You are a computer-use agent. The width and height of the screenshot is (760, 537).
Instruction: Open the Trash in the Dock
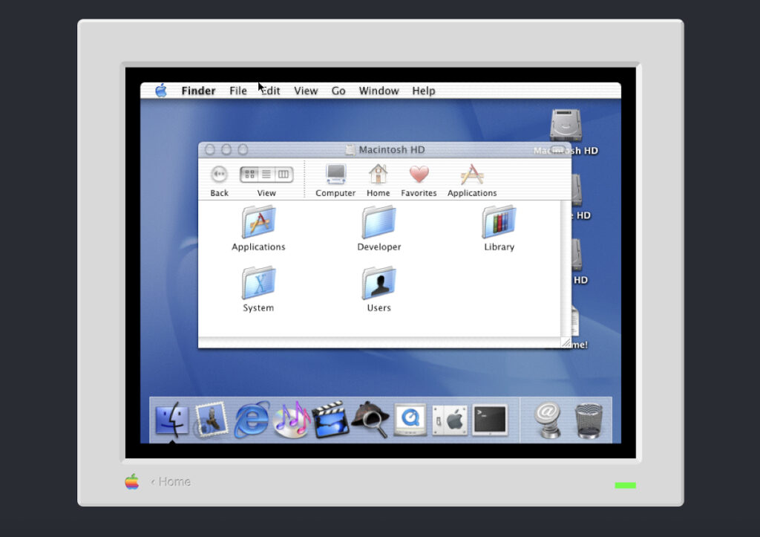(589, 420)
